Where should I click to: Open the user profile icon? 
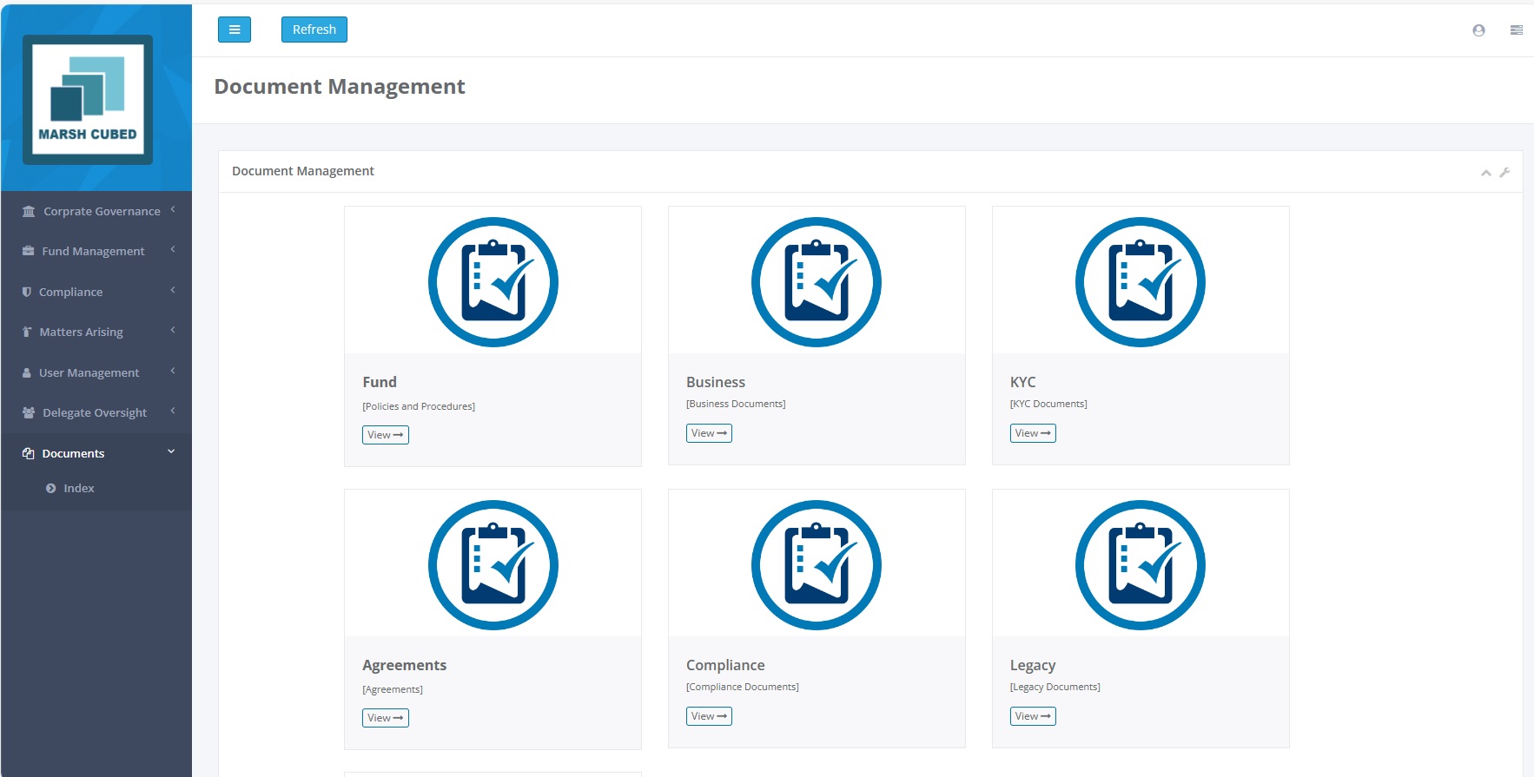(1478, 30)
